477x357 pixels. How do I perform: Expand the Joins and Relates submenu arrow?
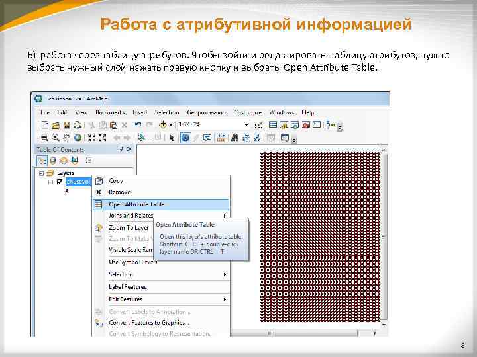pyautogui.click(x=225, y=216)
